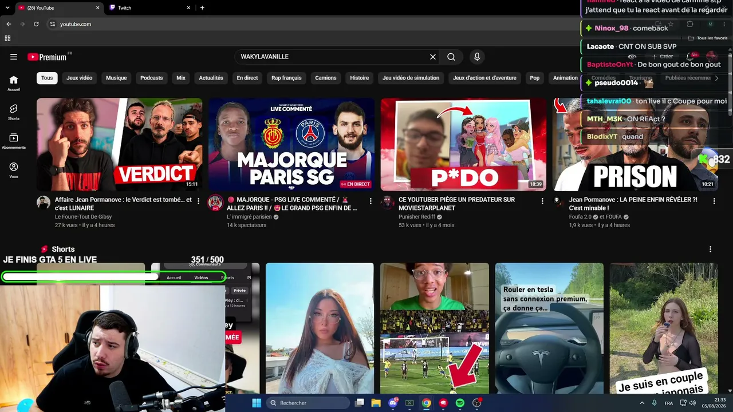
Task: Open OBS Studio from the taskbar
Action: 476,403
